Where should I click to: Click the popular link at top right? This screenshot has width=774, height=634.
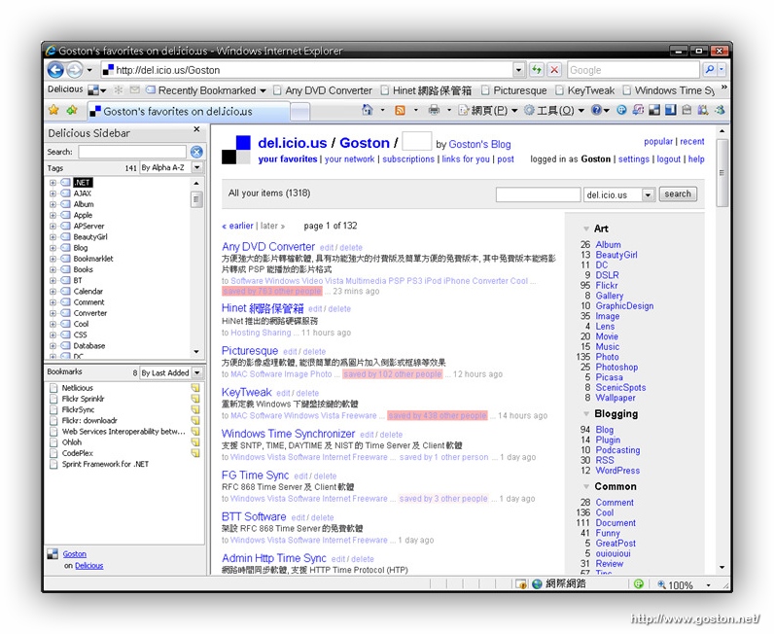coord(658,141)
